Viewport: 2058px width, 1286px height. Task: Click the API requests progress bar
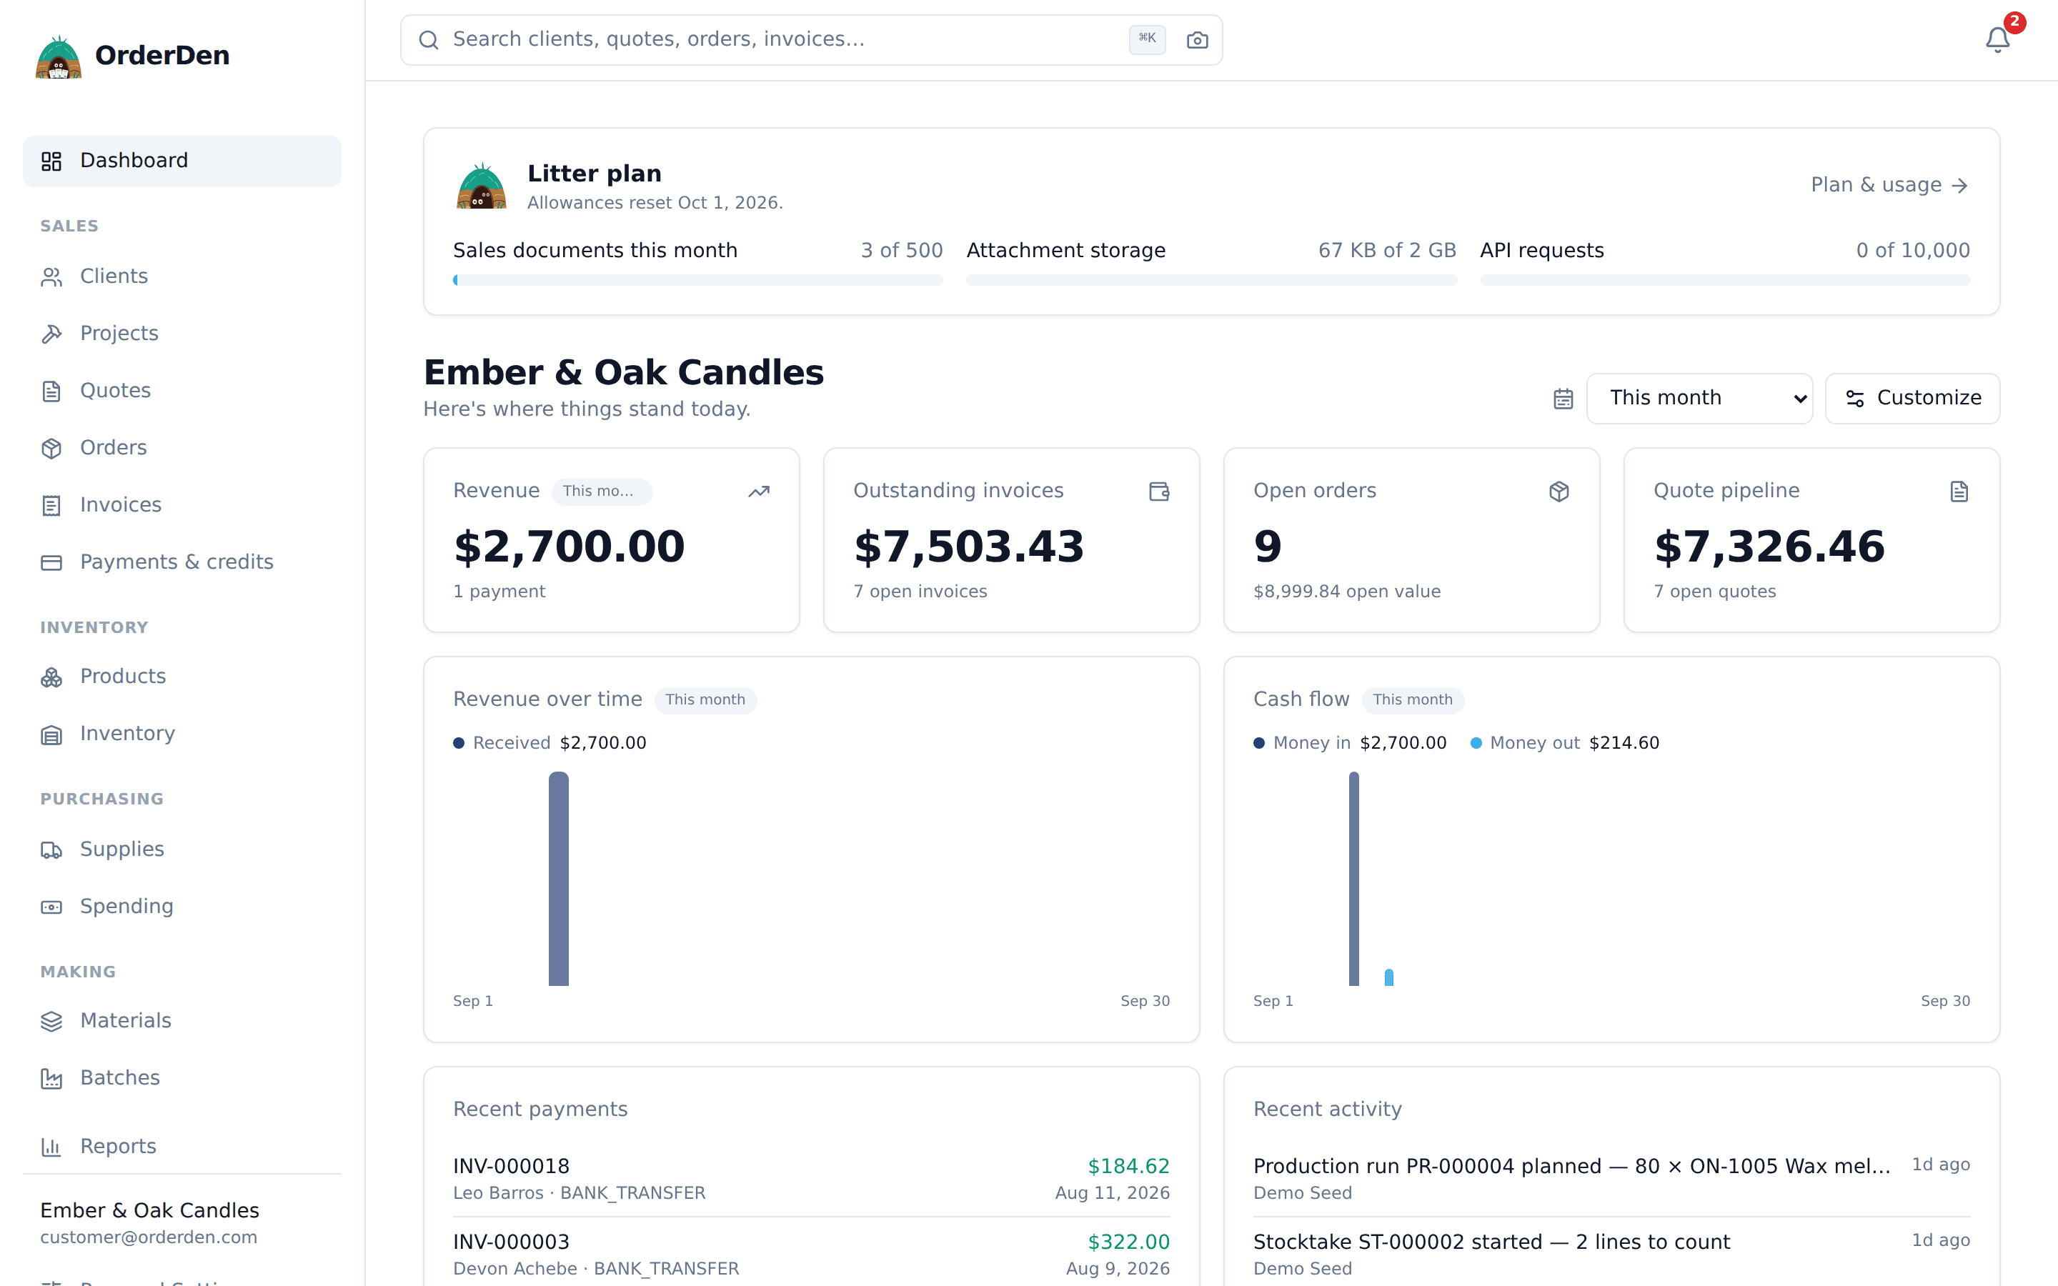click(1724, 280)
